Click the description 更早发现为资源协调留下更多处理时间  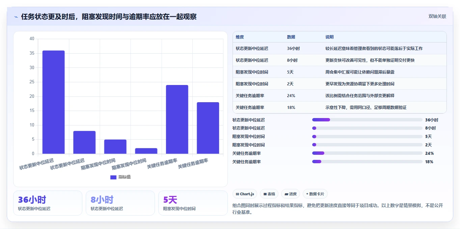click(360, 84)
